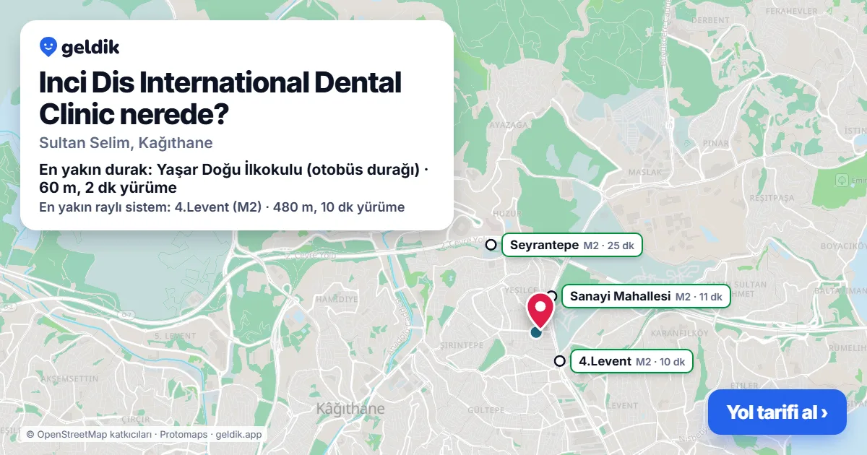The height and width of the screenshot is (455, 867).
Task: Click the 'GÜLTEPE' map label
Action: coord(486,409)
